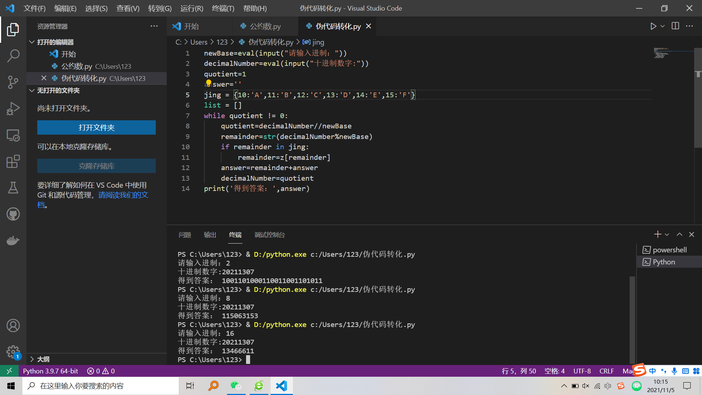This screenshot has height=395, width=702.
Task: Click the Windows taskbar search box
Action: click(x=101, y=386)
